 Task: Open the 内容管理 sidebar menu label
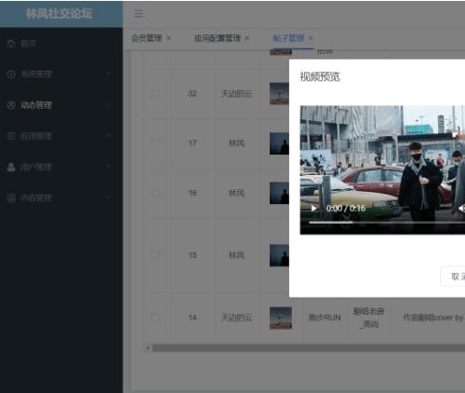tap(36, 197)
